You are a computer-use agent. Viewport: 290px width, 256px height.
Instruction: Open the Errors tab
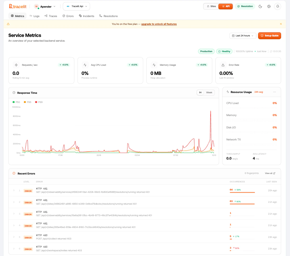(x=68, y=16)
